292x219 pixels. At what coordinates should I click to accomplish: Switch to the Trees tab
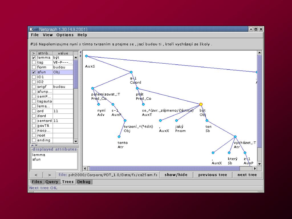pyautogui.click(x=68, y=182)
